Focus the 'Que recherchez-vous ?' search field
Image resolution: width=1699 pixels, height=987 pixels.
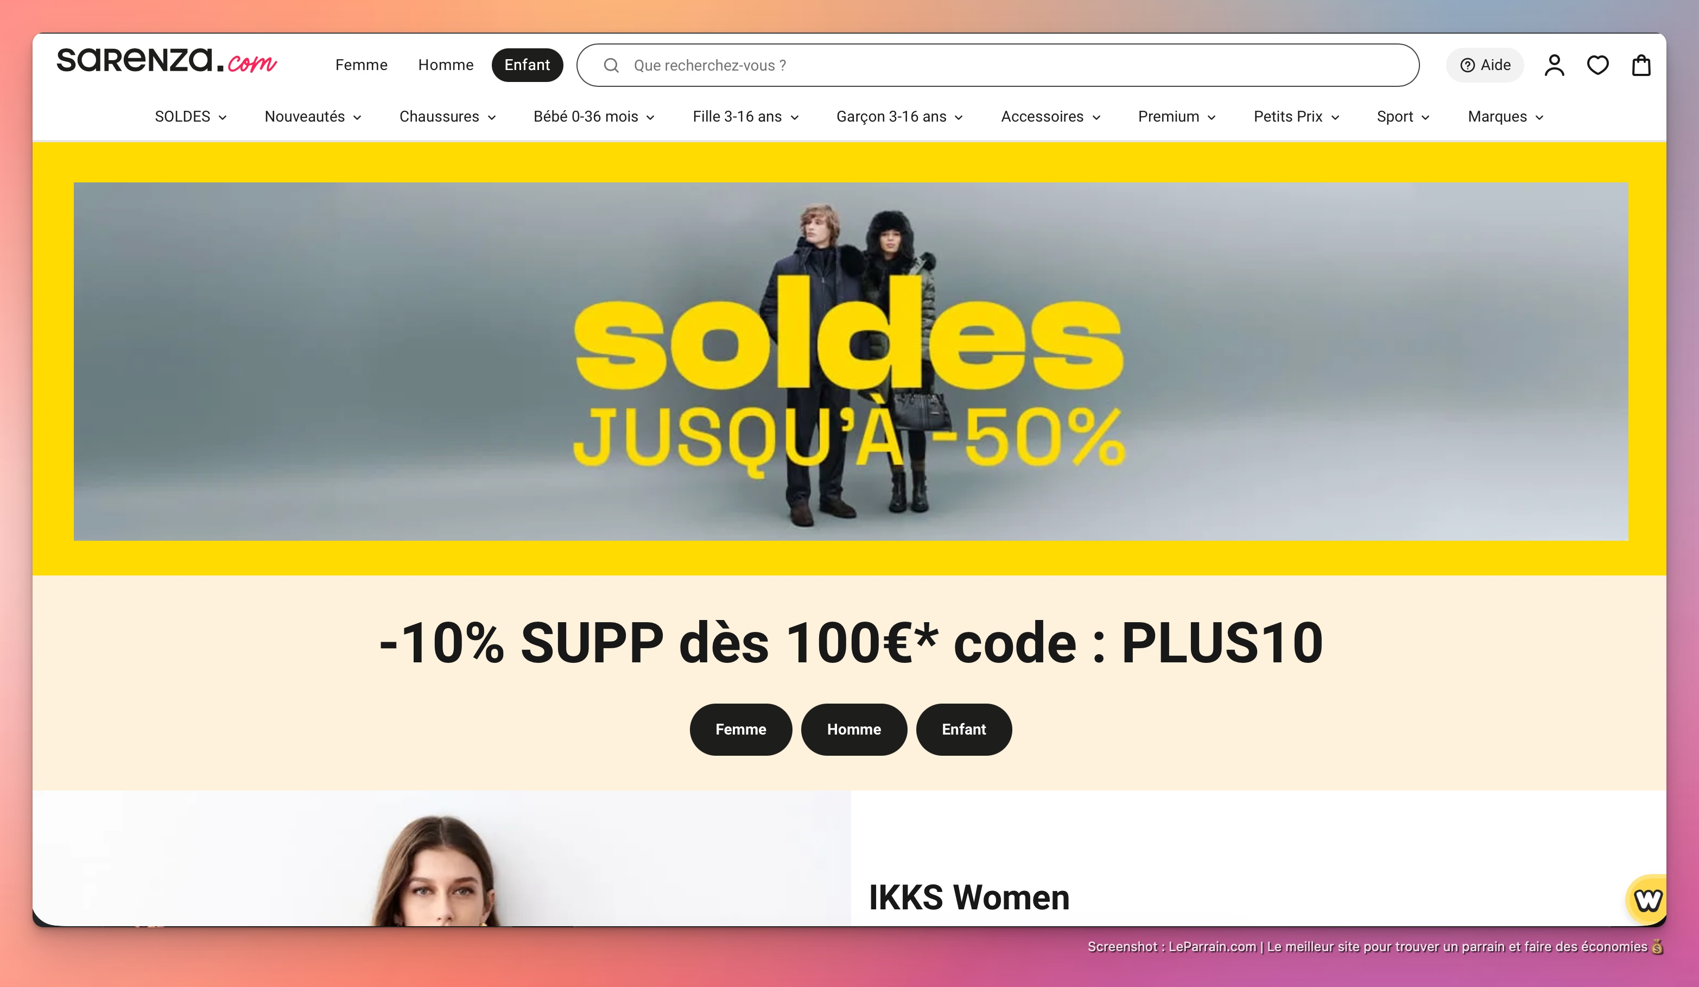click(x=998, y=65)
